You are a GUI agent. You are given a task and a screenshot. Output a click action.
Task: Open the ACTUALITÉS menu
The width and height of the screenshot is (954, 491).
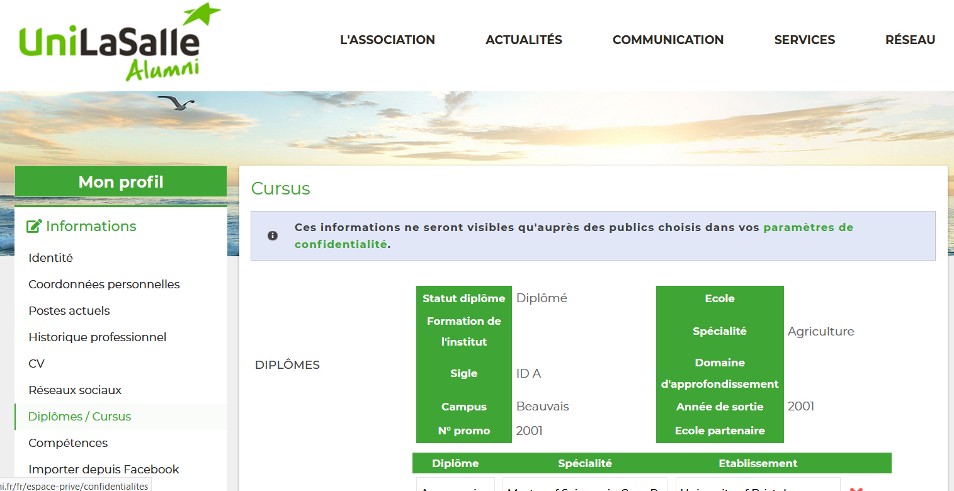click(523, 40)
